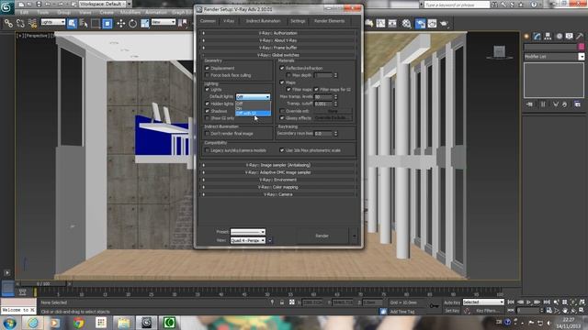Screen dimensions: 588x330
Task: Expand V-Ray:: Camera rollout
Action: pos(277,194)
